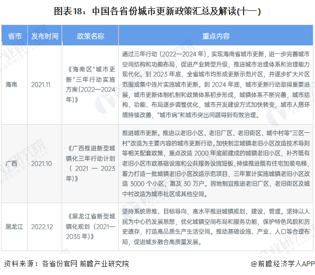This screenshot has height=275, width=315.
Task: Click the Hainan content starting 通过三年行动
Action: pos(216,84)
